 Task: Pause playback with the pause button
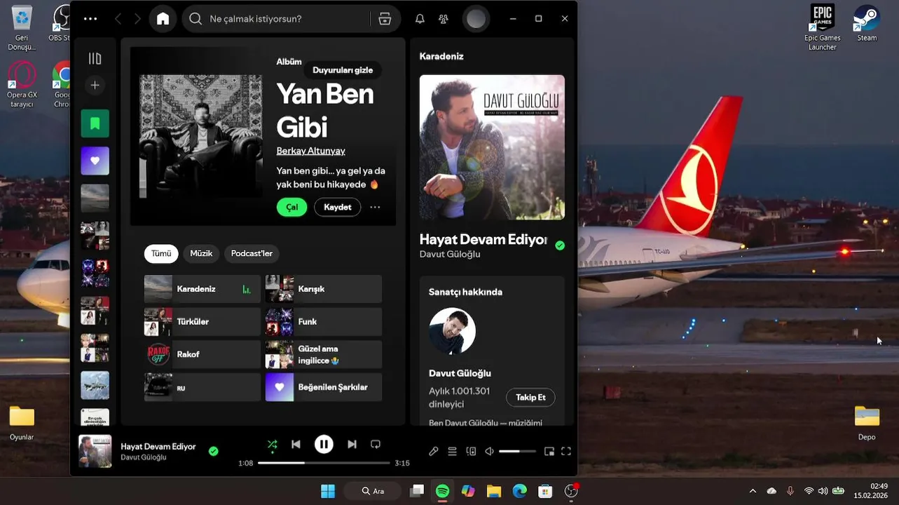point(324,444)
